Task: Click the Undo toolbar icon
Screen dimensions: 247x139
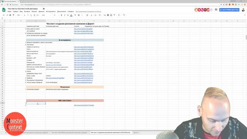Action: pyautogui.click(x=4, y=15)
